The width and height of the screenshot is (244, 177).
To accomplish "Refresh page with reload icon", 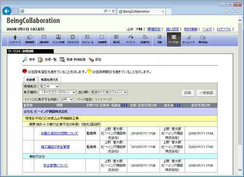I will click(x=113, y=11).
